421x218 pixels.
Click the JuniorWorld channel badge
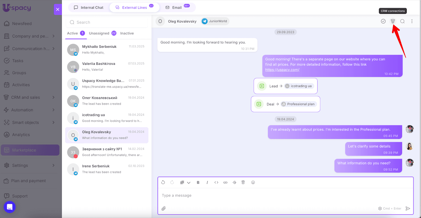pos(215,21)
